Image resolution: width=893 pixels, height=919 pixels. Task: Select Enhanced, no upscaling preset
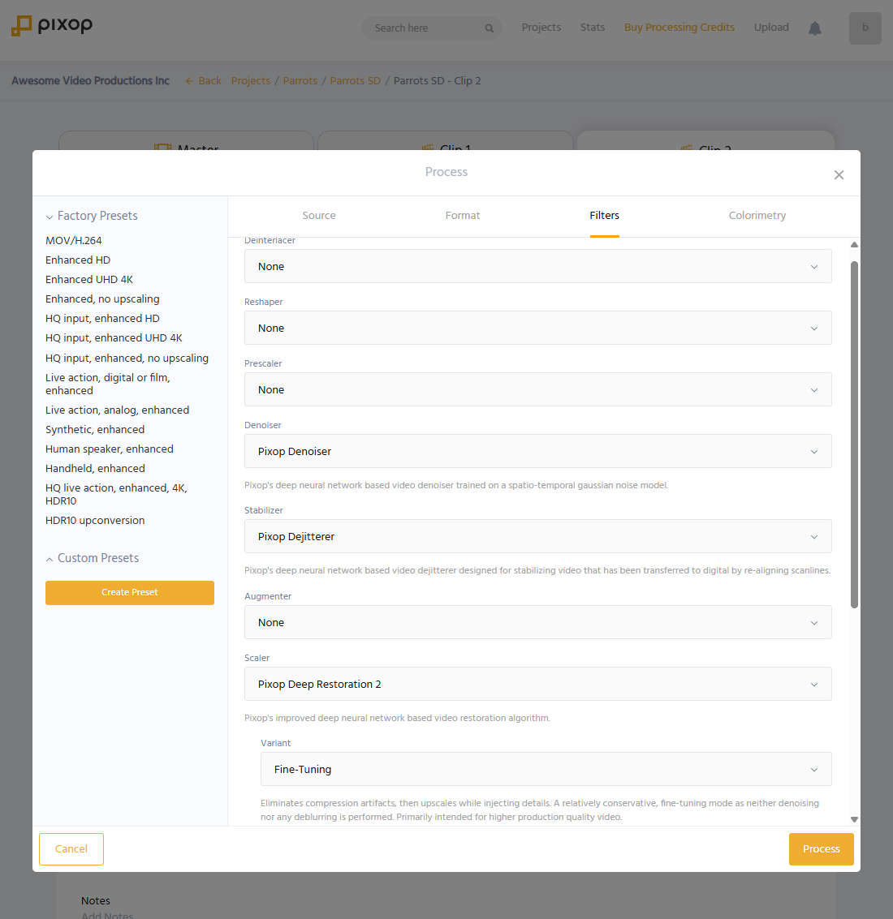point(102,299)
